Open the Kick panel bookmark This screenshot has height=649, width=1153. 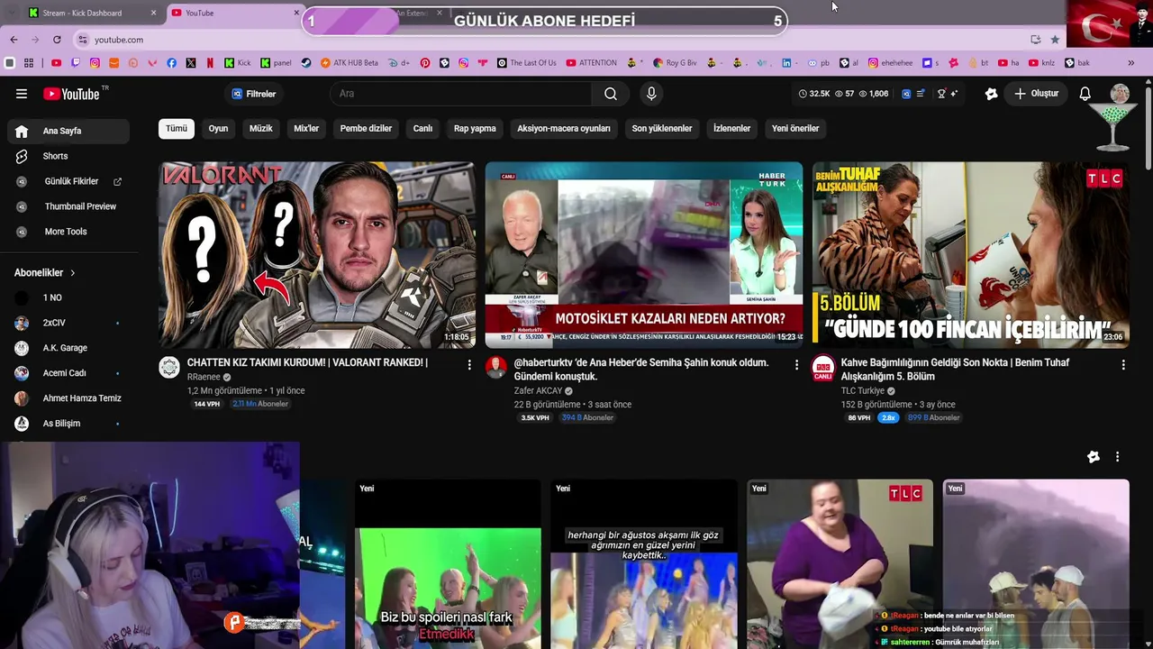(x=276, y=63)
